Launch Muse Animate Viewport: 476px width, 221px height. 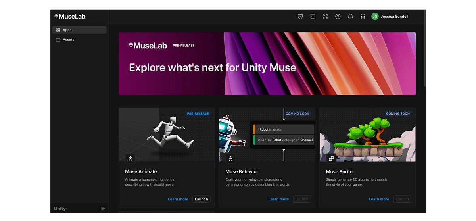point(202,199)
